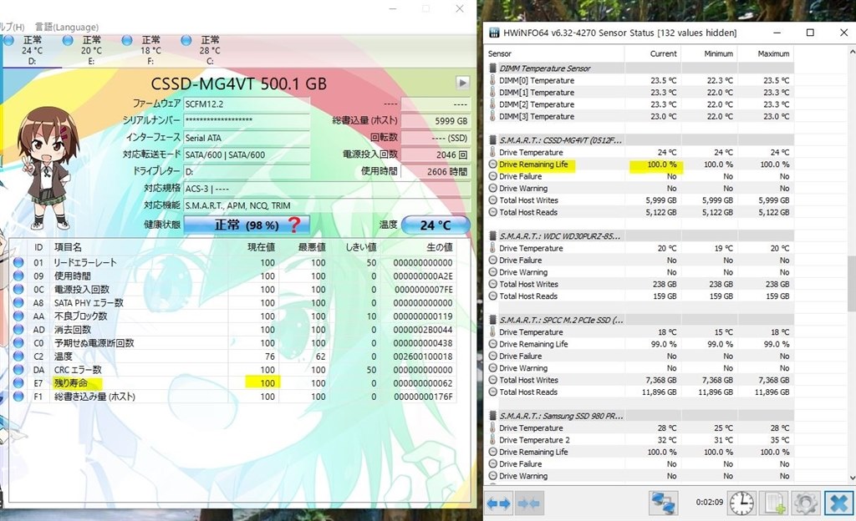Click the HWiNFO expand columns arrows icon
The height and width of the screenshot is (521, 856).
click(x=500, y=503)
